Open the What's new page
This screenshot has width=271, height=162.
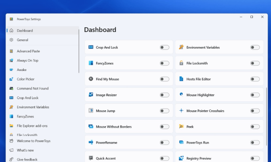click(x=43, y=150)
